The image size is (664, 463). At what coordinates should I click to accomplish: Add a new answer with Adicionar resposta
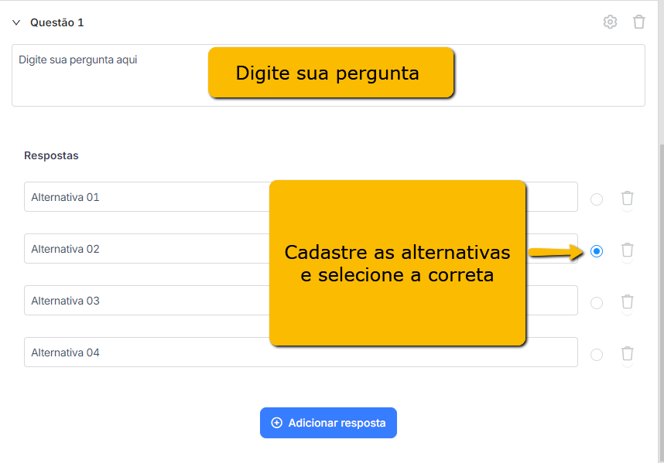(x=328, y=423)
